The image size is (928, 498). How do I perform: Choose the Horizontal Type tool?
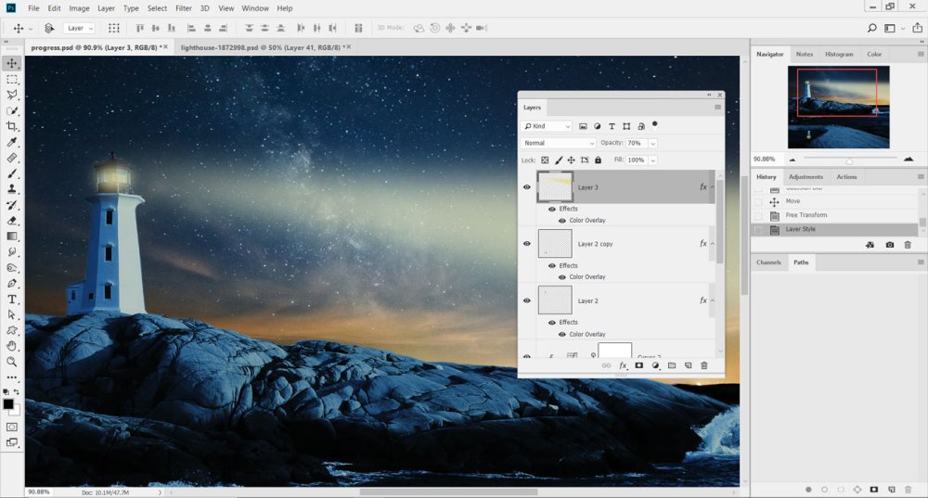pyautogui.click(x=12, y=300)
